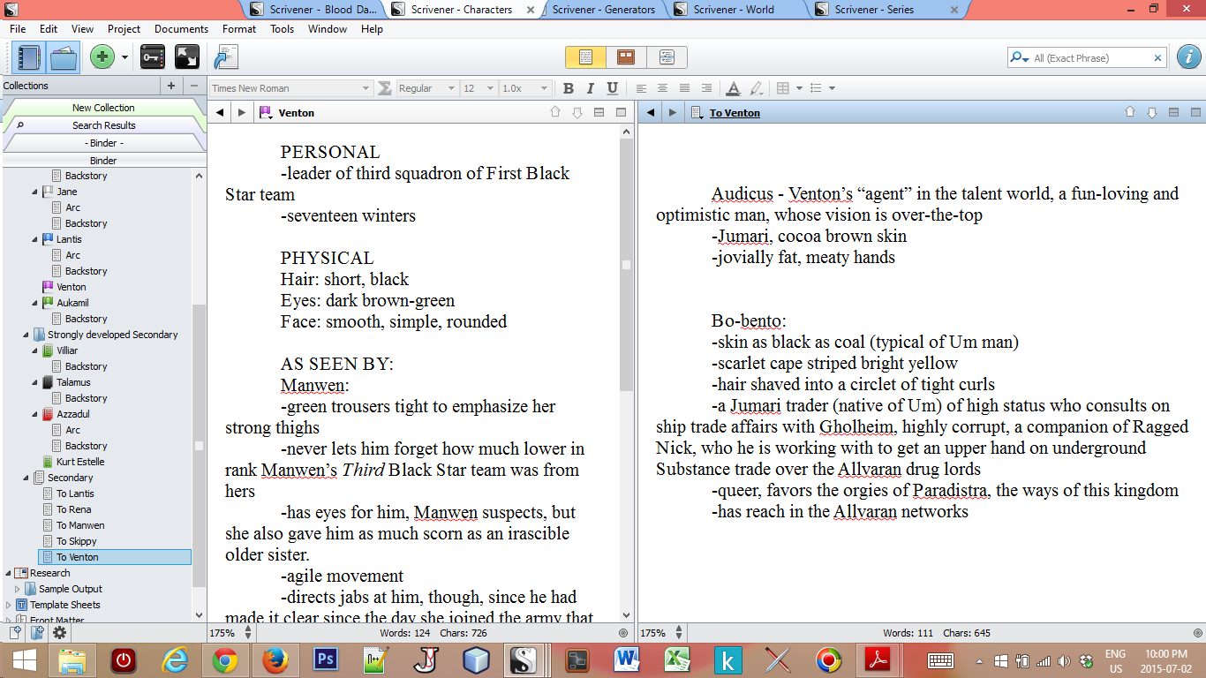Viewport: 1206px width, 678px height.
Task: Toggle horizontal split in left editor header
Action: coord(599,112)
